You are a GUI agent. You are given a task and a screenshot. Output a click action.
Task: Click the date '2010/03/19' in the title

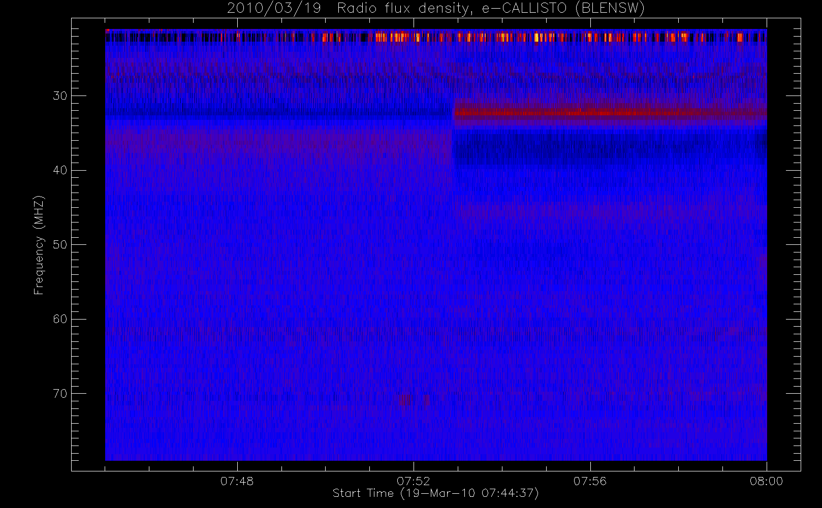pyautogui.click(x=274, y=9)
